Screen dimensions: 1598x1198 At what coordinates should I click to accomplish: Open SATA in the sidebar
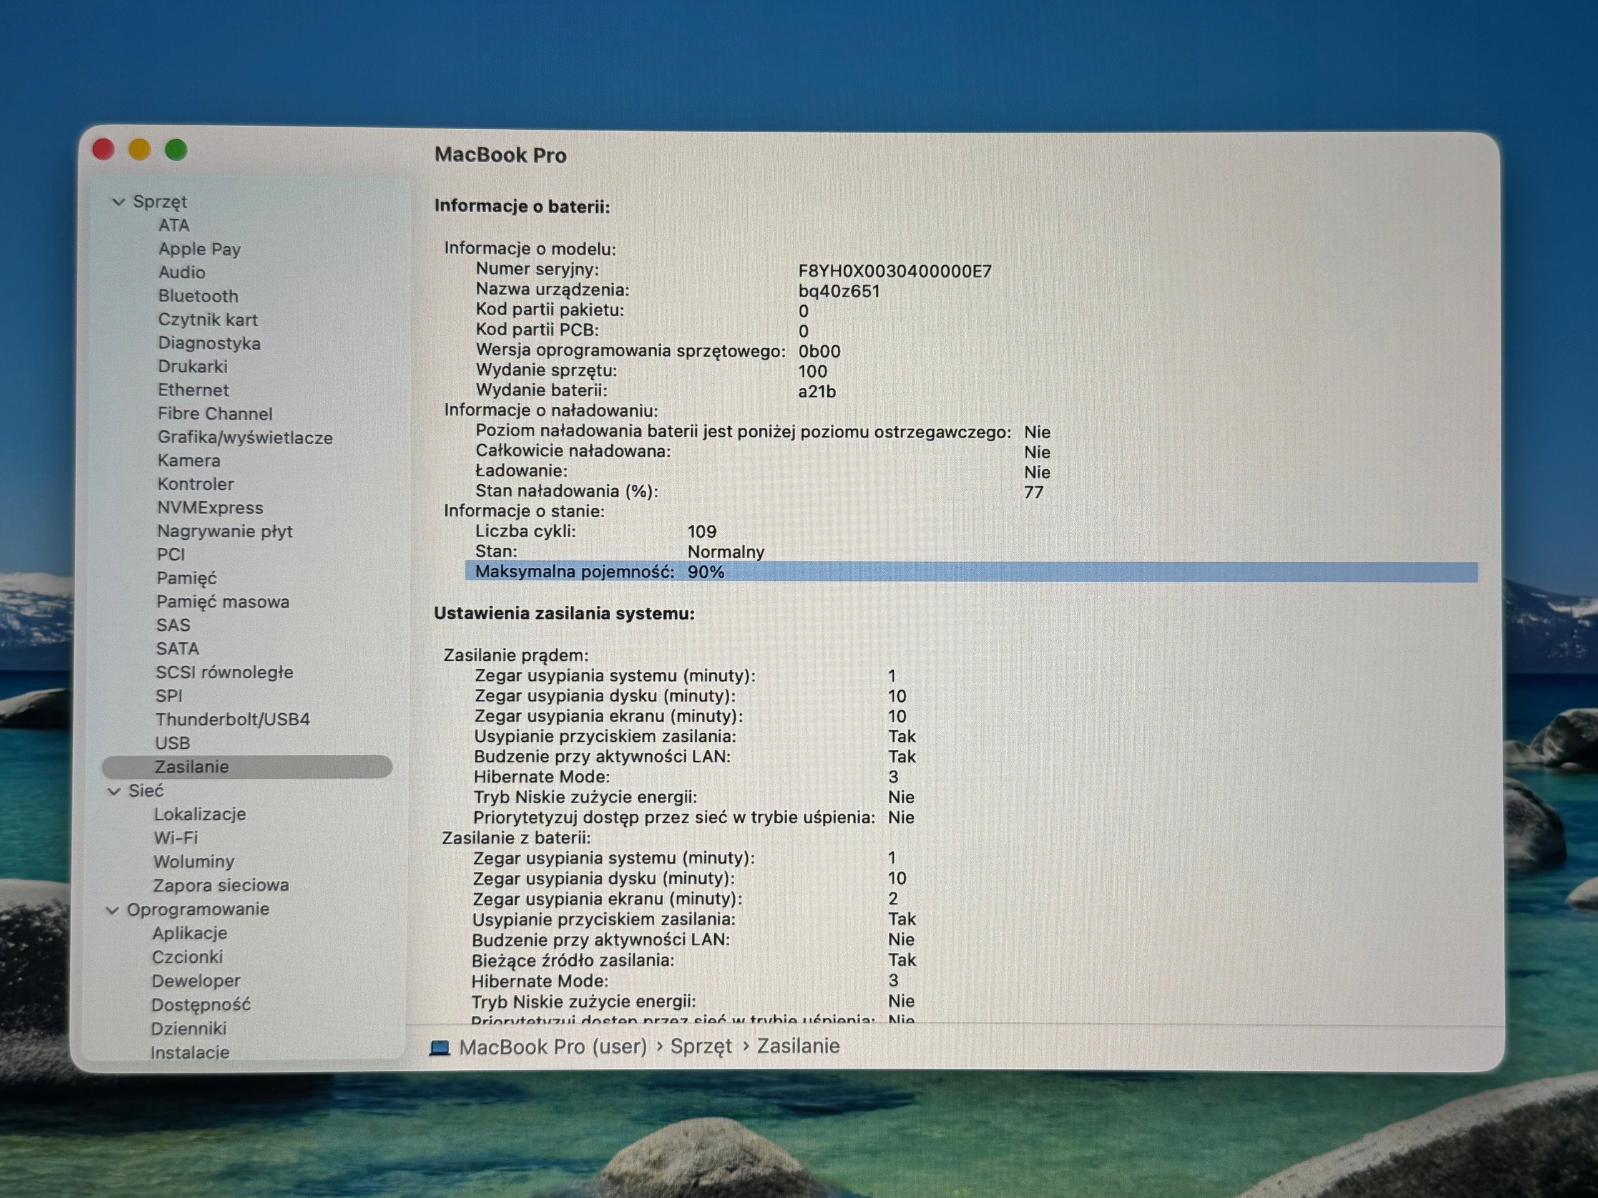(178, 649)
